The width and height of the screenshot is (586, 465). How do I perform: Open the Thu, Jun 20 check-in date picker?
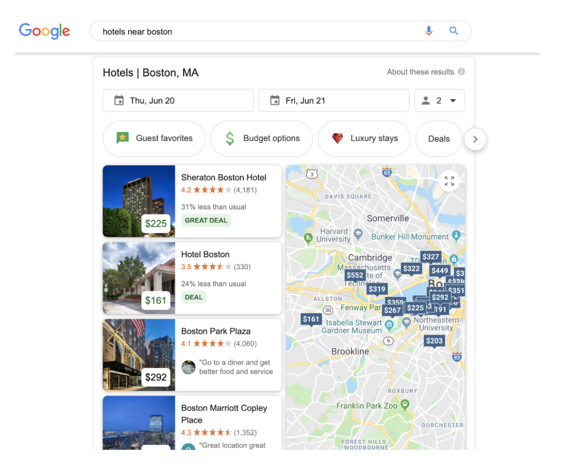click(x=178, y=100)
